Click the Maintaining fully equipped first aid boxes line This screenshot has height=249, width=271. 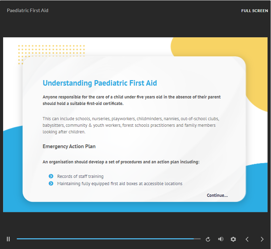coord(120,184)
